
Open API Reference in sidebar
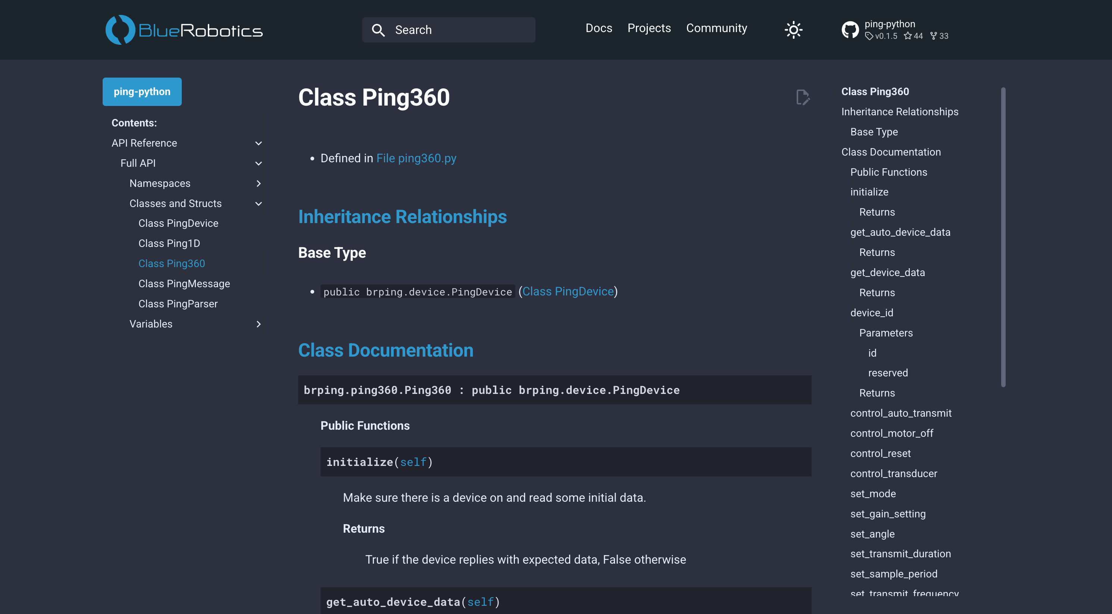pyautogui.click(x=144, y=143)
